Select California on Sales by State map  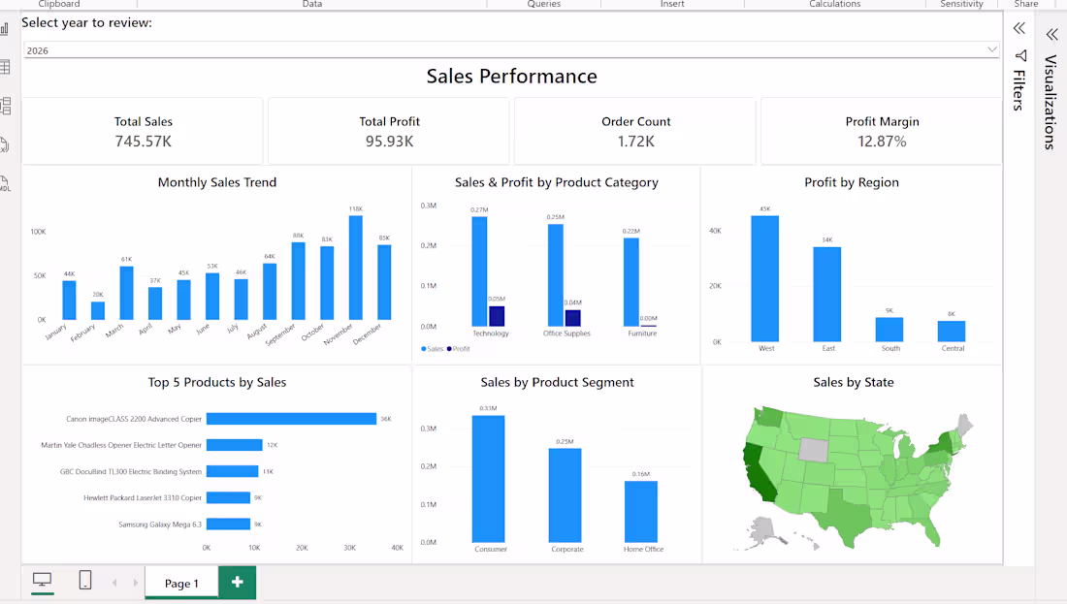click(759, 473)
